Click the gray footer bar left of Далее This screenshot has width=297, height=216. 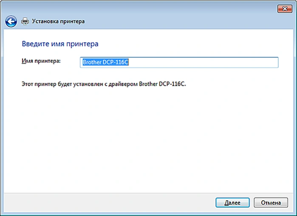click(x=108, y=202)
